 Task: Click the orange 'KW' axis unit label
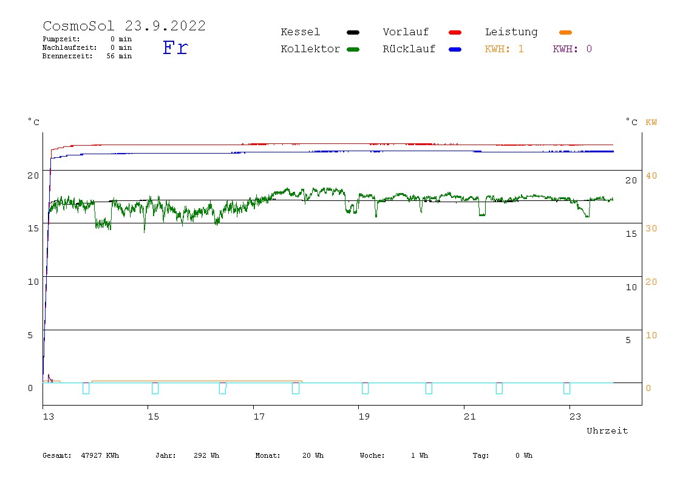651,122
